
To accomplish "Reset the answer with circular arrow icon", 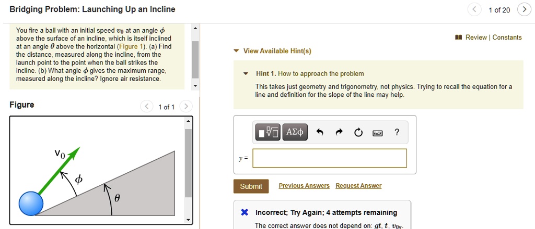I will [x=358, y=133].
